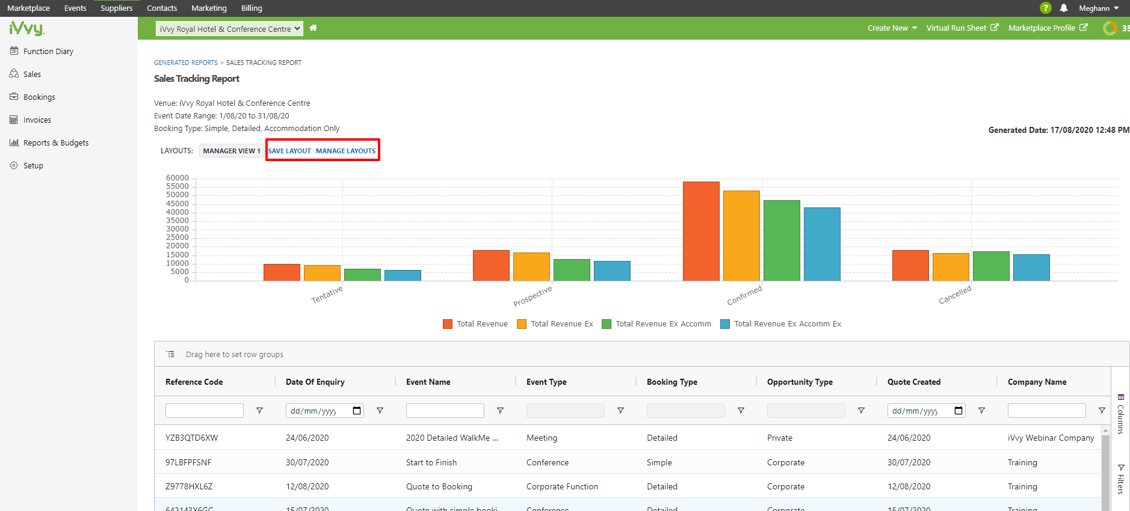Click the home icon next to venue selector
1130x511 pixels.
pyautogui.click(x=313, y=28)
